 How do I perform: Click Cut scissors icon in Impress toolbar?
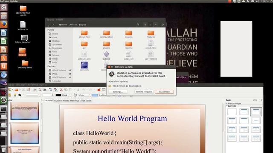tap(61, 90)
